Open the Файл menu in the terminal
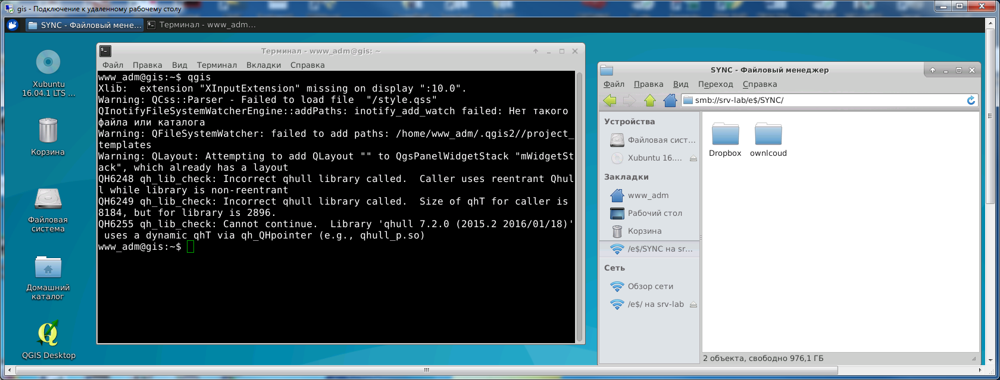The width and height of the screenshot is (1000, 380). [113, 65]
